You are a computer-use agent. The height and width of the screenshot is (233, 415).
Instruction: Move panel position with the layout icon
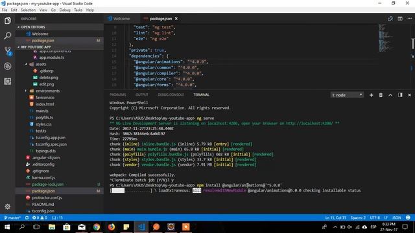click(x=400, y=95)
